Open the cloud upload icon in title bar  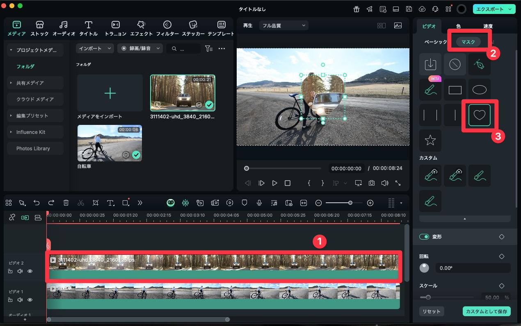coord(422,9)
